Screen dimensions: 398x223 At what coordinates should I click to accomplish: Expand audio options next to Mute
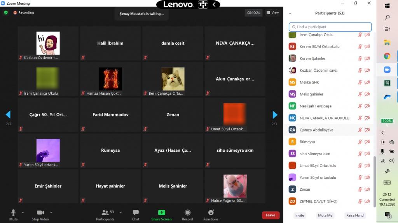[23, 213]
